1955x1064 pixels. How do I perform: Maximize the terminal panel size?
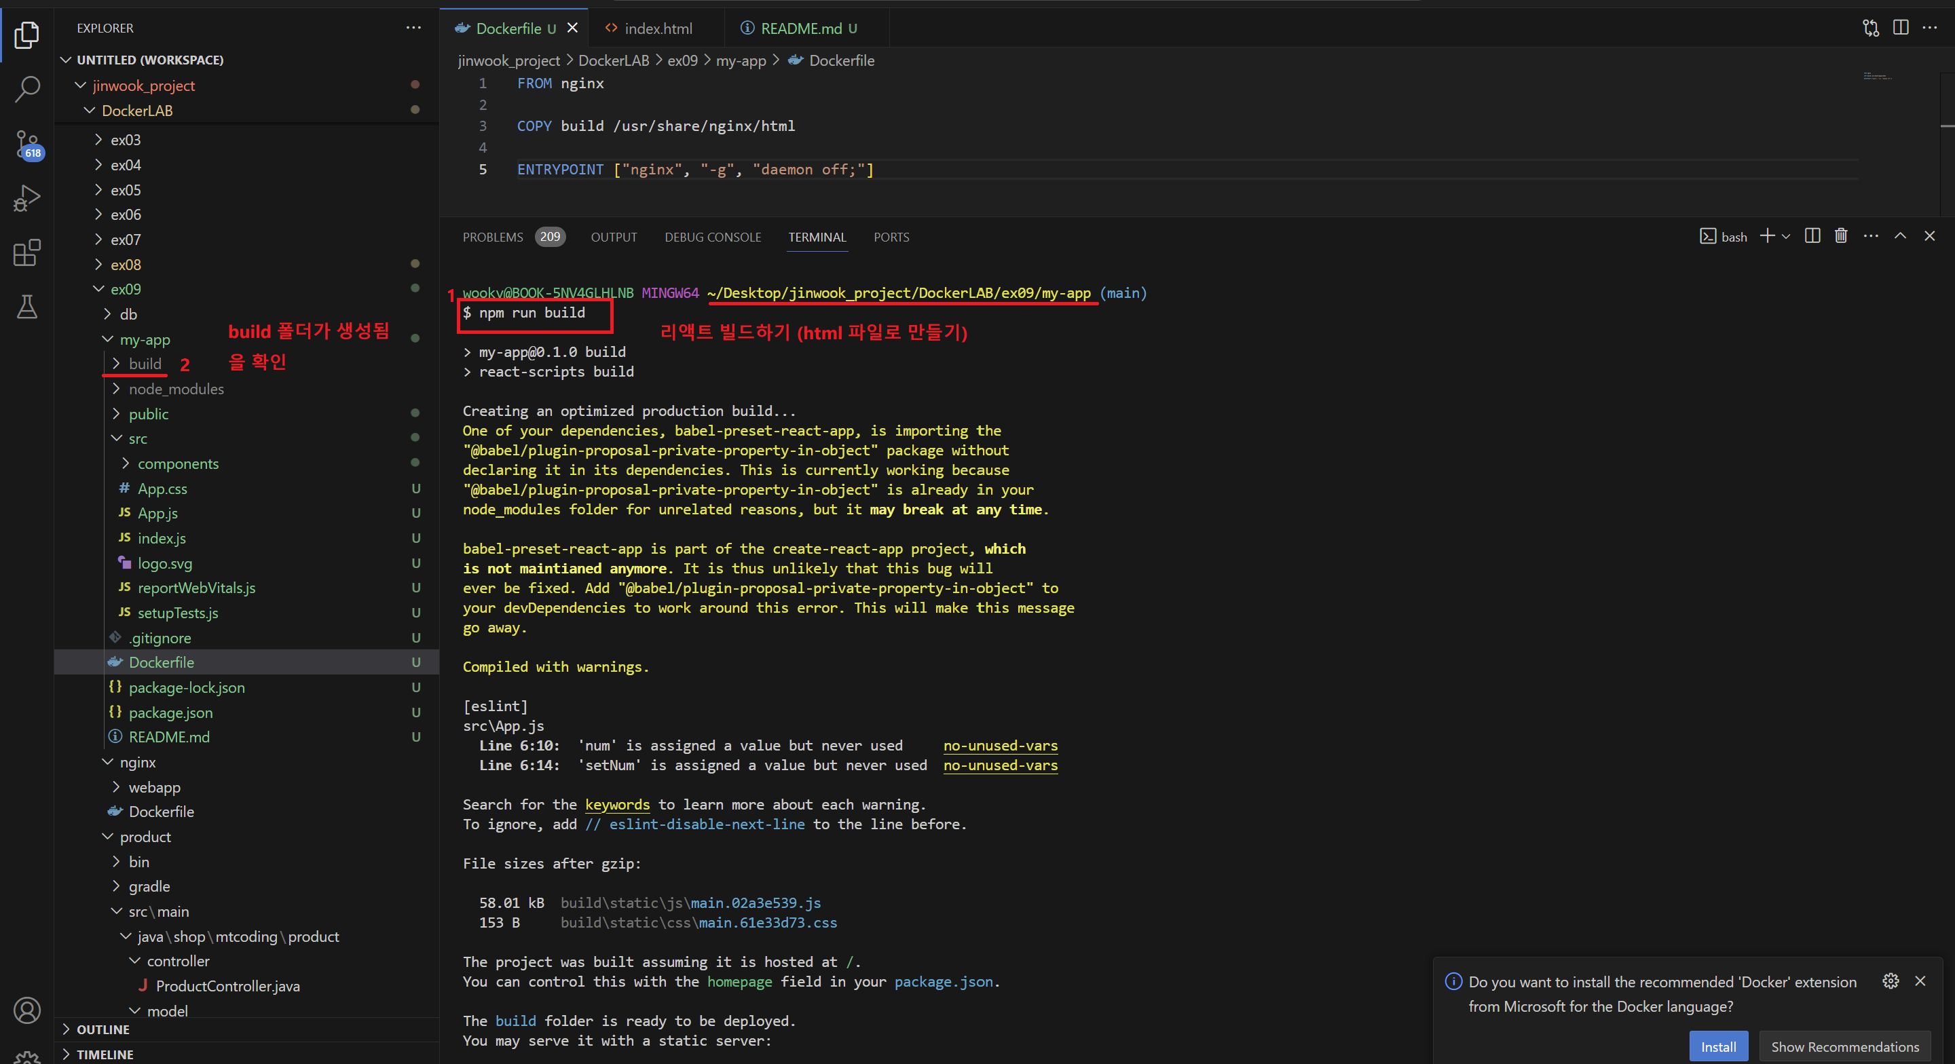coord(1901,236)
